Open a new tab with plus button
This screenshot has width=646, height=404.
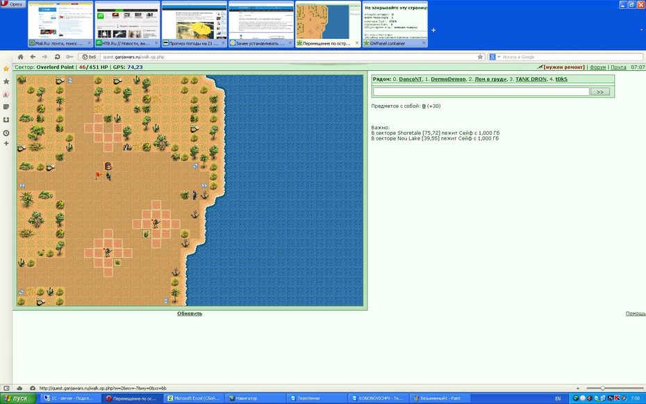point(433,30)
